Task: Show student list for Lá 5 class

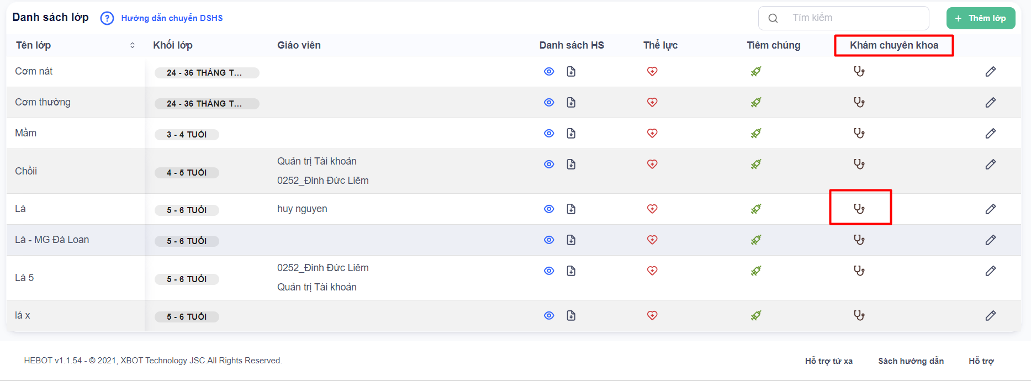Action: pyautogui.click(x=549, y=271)
